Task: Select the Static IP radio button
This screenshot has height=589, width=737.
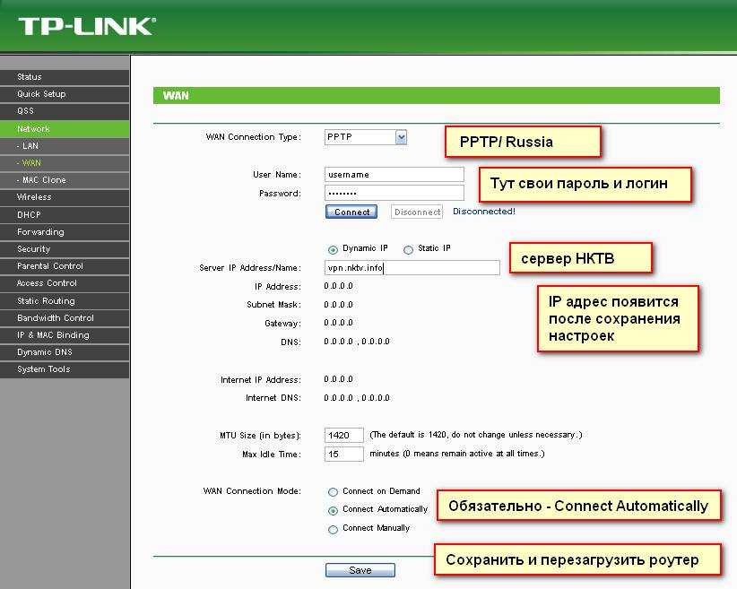Action: [x=408, y=249]
